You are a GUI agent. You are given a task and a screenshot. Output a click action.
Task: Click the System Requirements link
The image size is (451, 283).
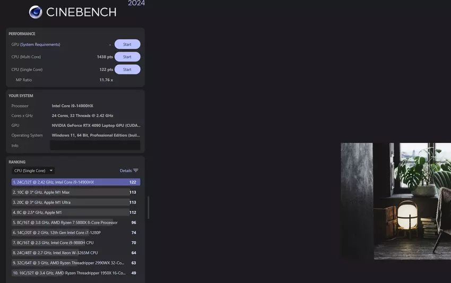(40, 45)
